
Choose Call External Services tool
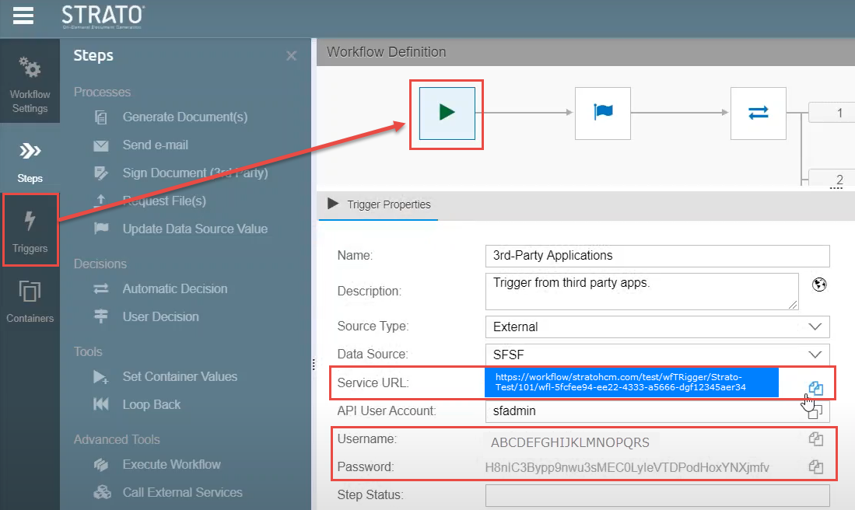pyautogui.click(x=182, y=492)
